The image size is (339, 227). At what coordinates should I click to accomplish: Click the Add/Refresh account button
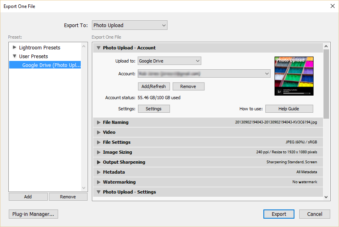tap(154, 86)
